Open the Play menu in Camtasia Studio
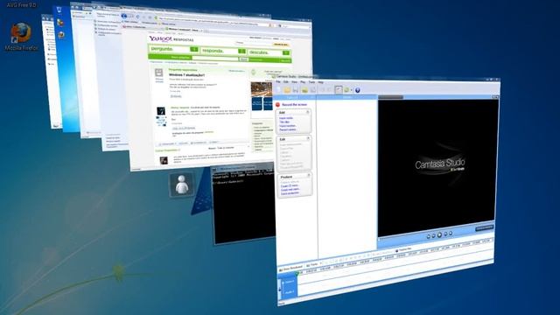The height and width of the screenshot is (315, 560). pyautogui.click(x=303, y=82)
